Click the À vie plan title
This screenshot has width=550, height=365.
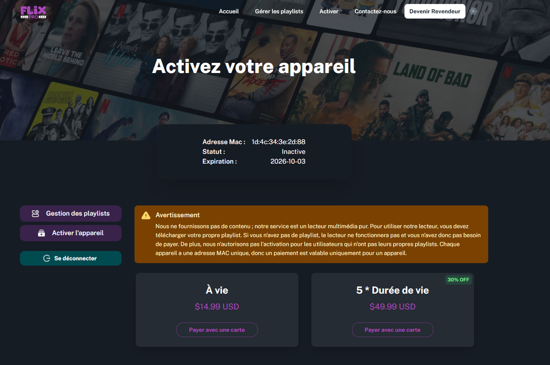(217, 290)
